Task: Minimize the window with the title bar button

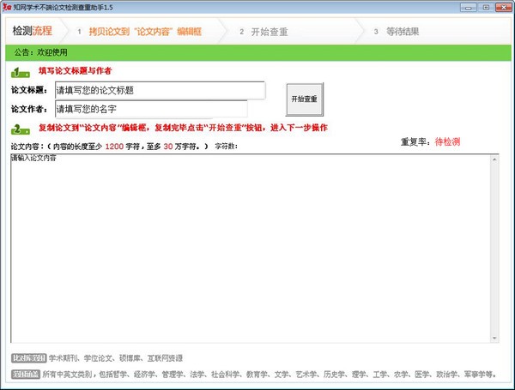Action: (470, 7)
